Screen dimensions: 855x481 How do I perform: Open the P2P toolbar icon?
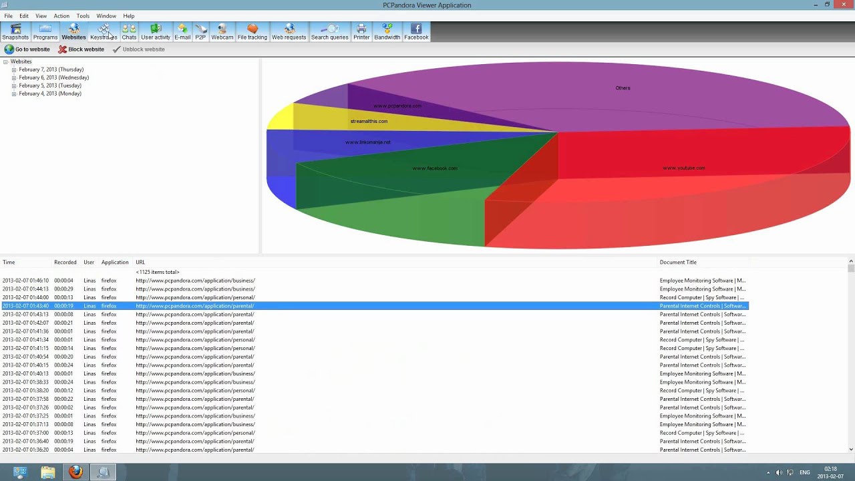(200, 31)
